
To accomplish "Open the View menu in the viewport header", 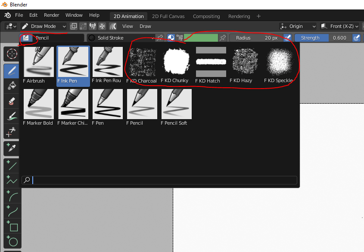I will tap(128, 26).
